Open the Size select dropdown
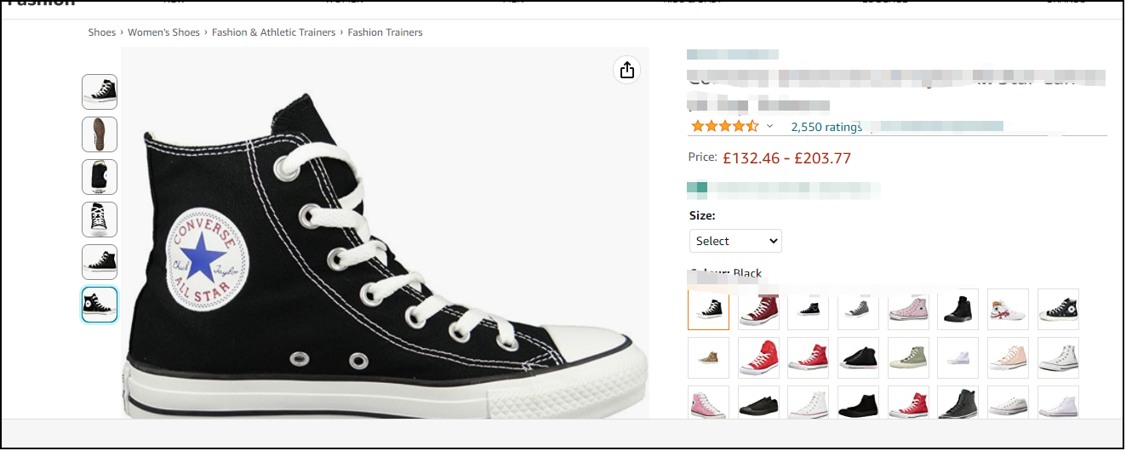 tap(735, 241)
